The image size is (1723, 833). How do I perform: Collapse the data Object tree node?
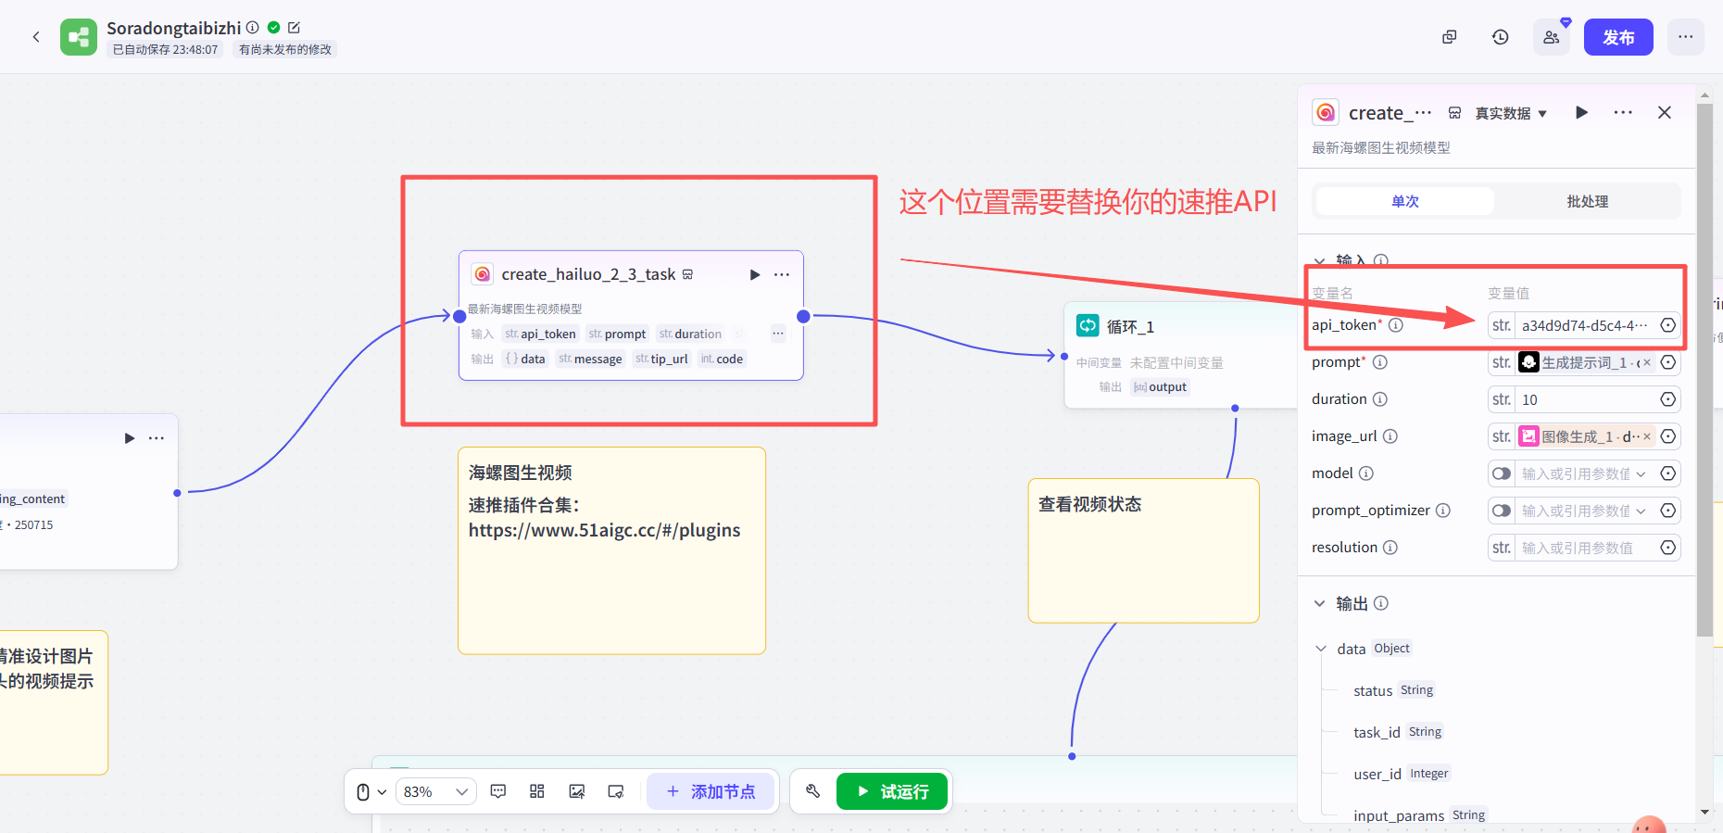coord(1321,649)
